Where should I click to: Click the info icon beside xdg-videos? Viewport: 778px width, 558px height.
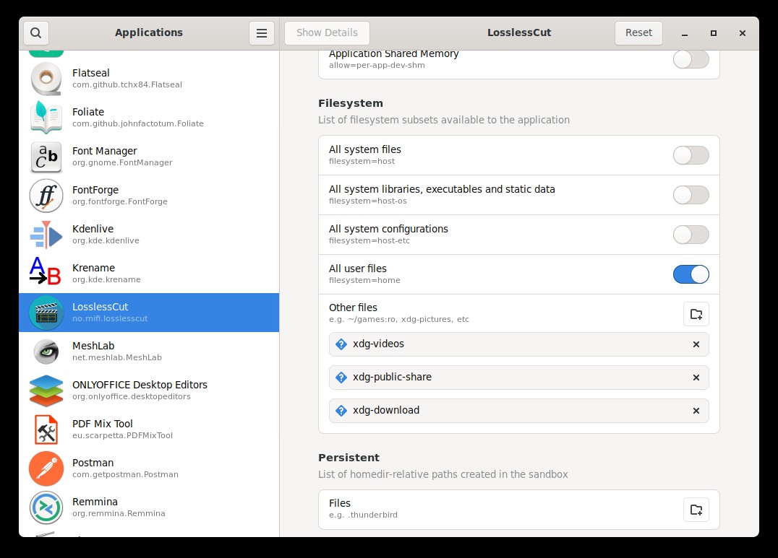pos(341,344)
